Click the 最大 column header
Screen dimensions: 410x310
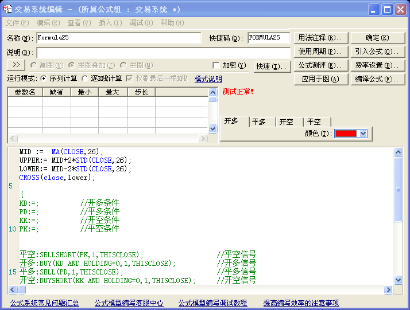pyautogui.click(x=113, y=92)
